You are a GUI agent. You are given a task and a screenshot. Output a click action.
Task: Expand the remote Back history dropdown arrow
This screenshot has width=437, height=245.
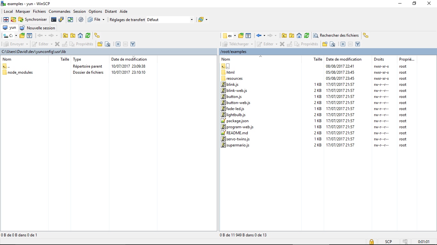coord(264,35)
